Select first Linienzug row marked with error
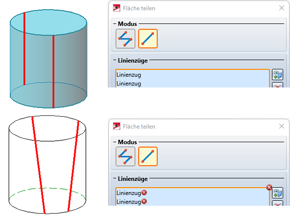The image size is (290, 216). pos(192,193)
